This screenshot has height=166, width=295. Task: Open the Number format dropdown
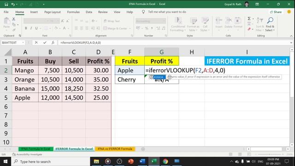coord(164,21)
